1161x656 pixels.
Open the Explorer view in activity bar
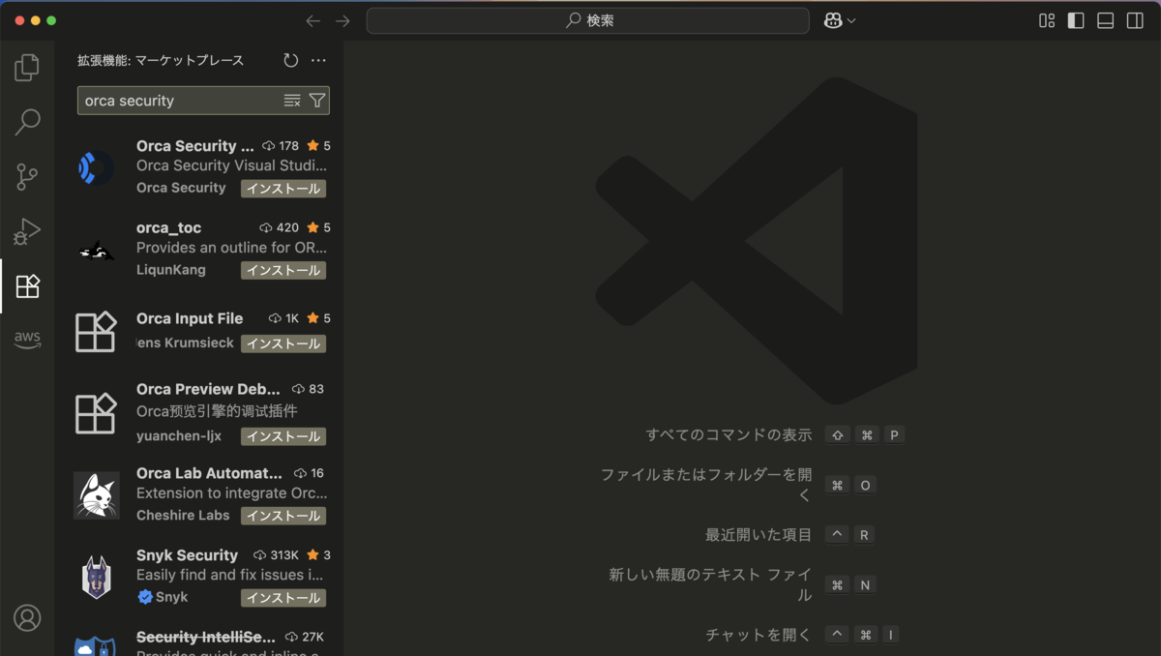pos(27,68)
